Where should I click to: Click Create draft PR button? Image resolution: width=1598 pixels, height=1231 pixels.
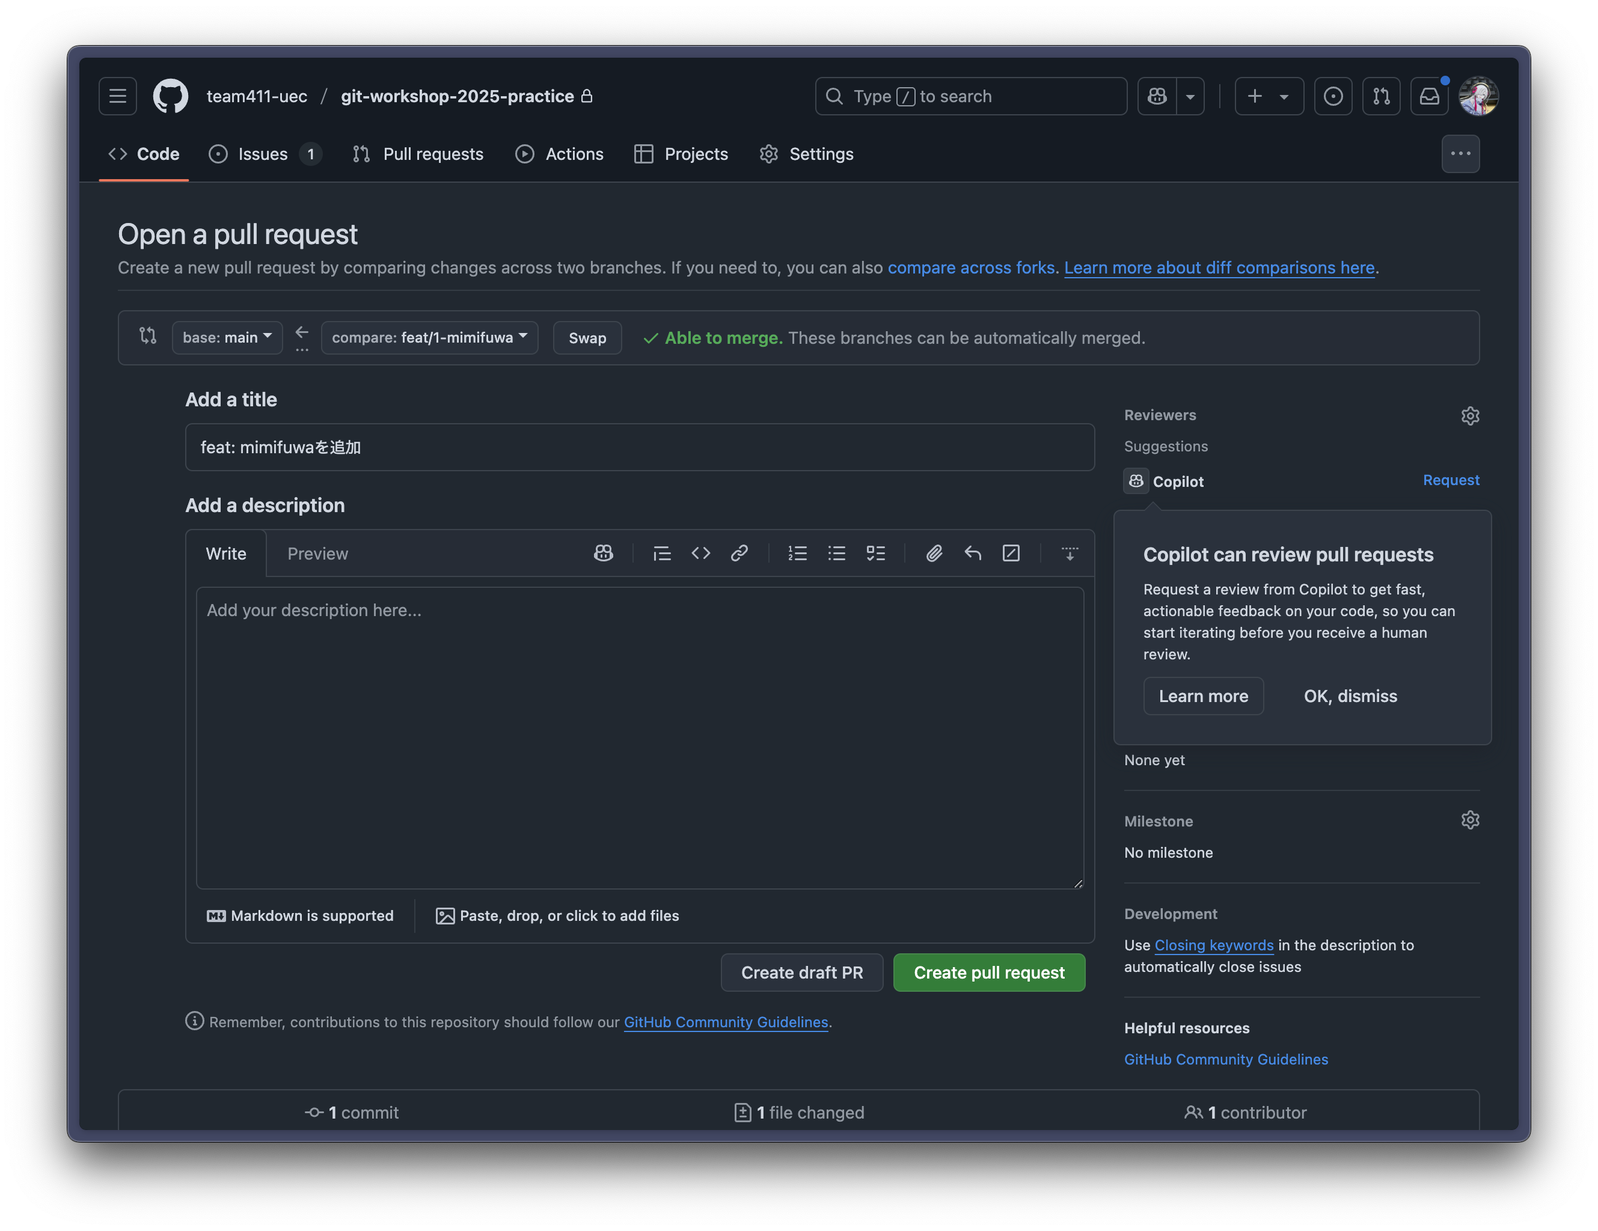click(x=802, y=972)
